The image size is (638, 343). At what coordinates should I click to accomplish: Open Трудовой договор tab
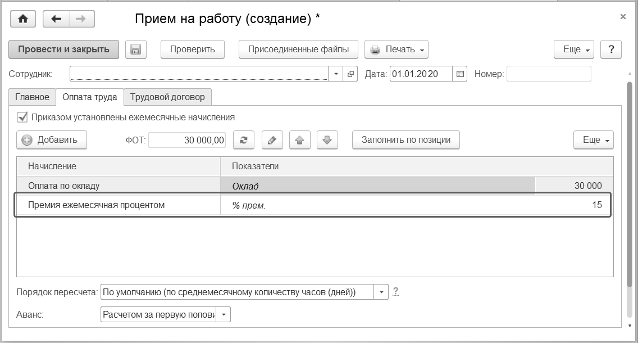coord(167,97)
